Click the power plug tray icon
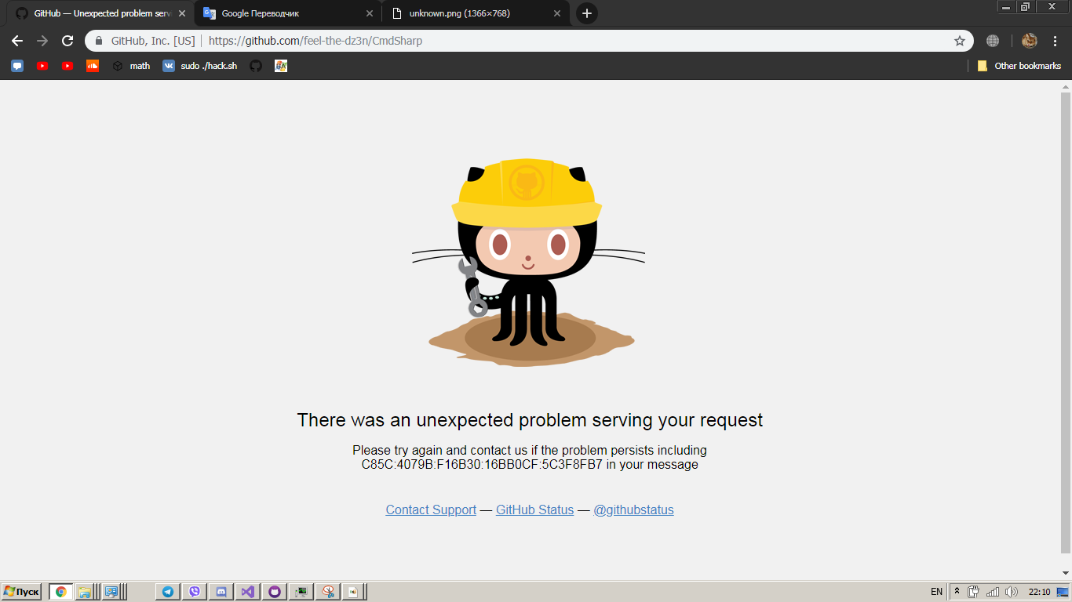Image resolution: width=1072 pixels, height=602 pixels. tap(974, 592)
